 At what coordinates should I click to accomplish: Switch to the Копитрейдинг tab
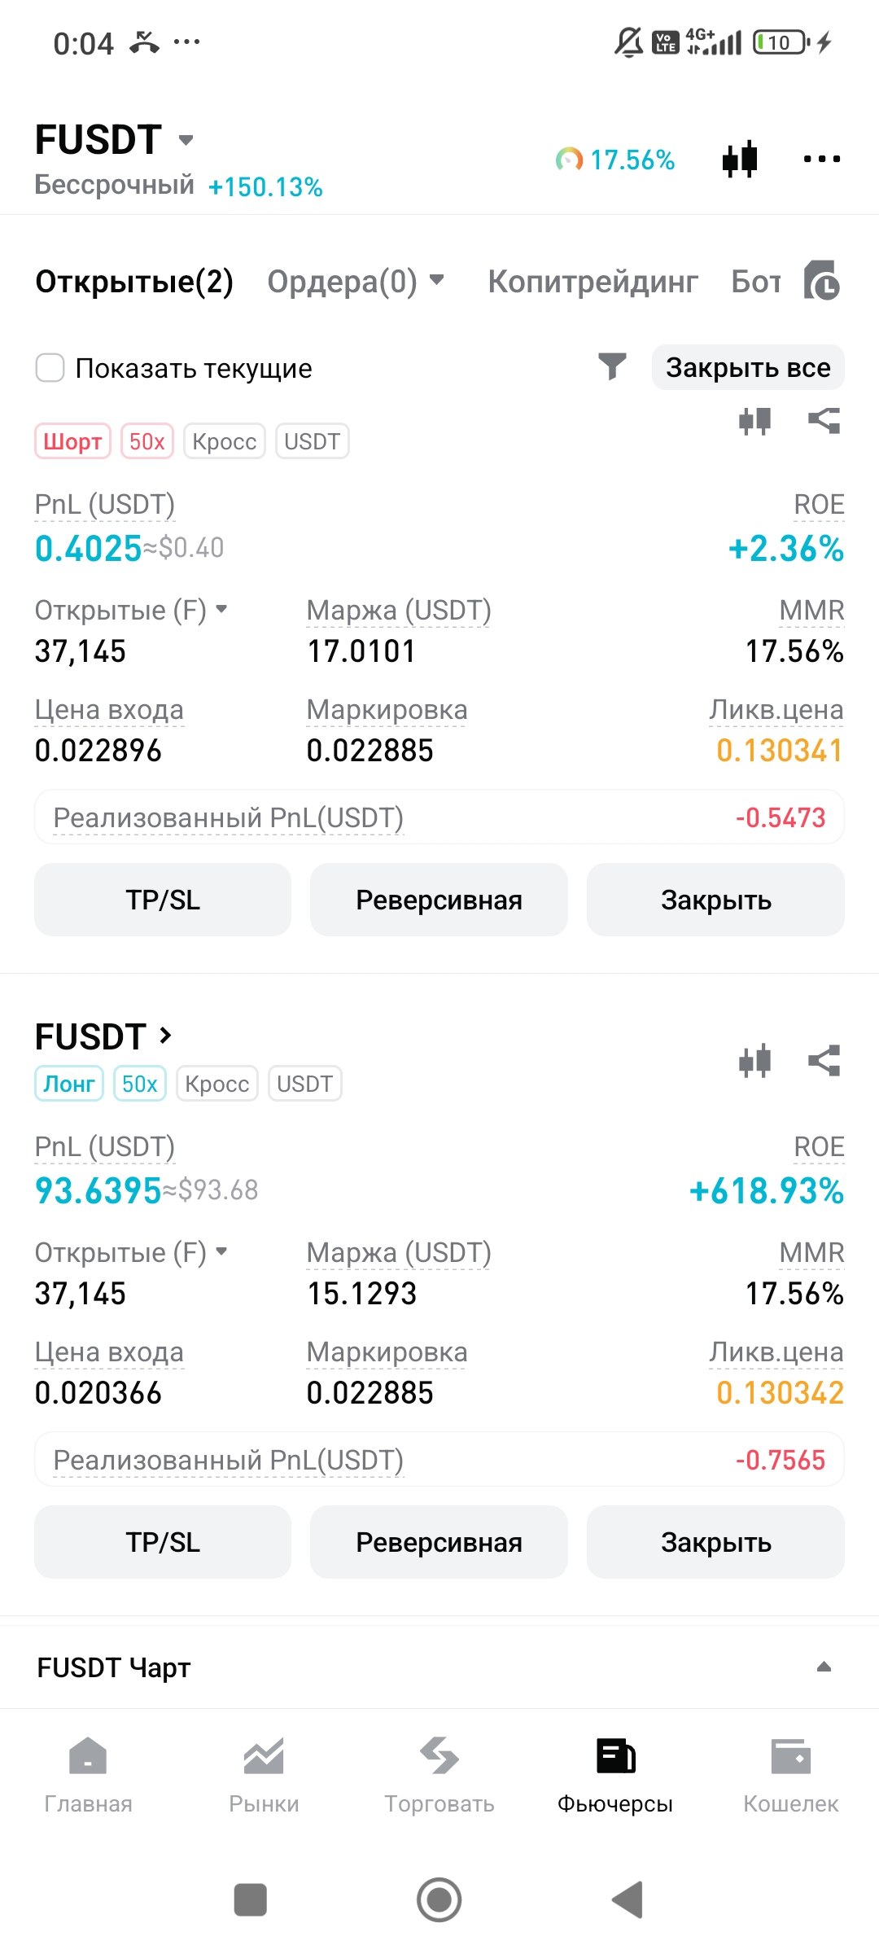(593, 282)
